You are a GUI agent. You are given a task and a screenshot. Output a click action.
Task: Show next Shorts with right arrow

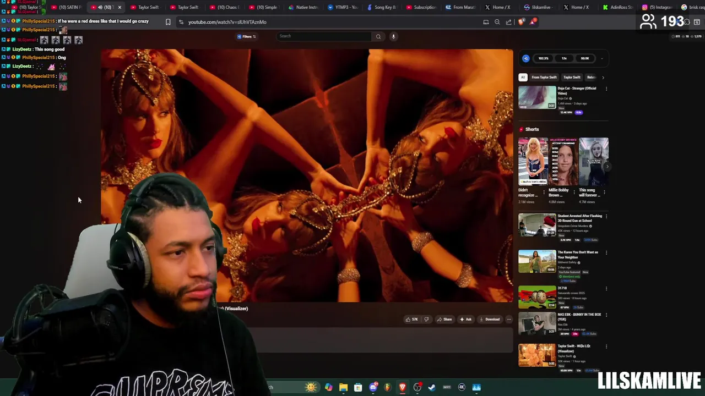click(607, 166)
